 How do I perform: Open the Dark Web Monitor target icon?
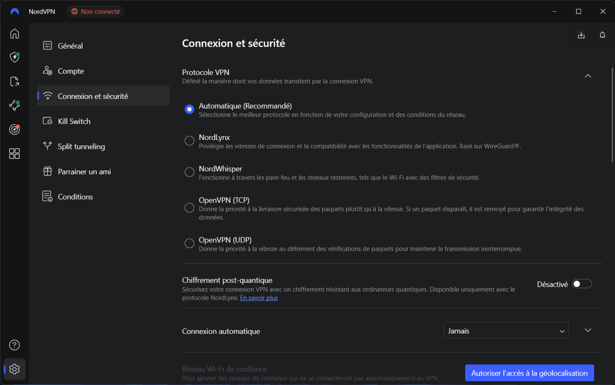(x=14, y=129)
